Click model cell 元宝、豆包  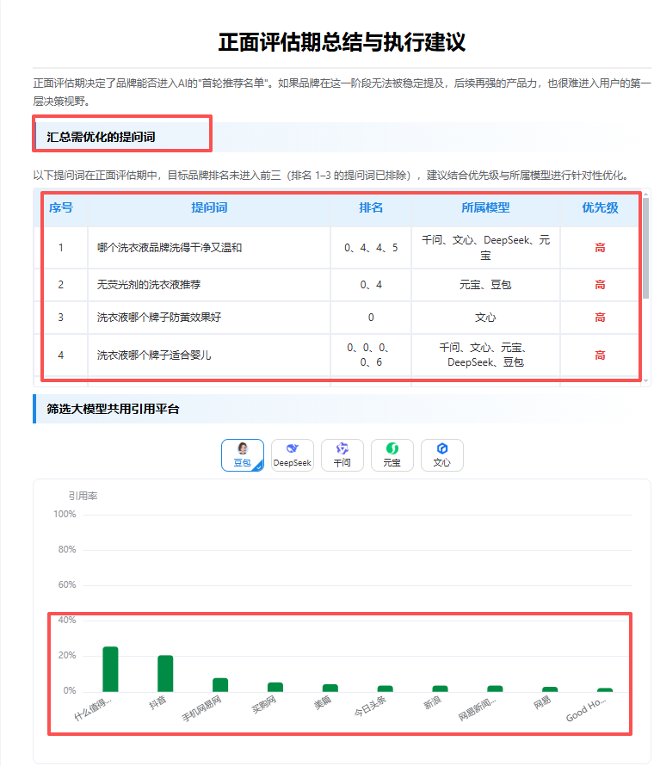coord(485,285)
